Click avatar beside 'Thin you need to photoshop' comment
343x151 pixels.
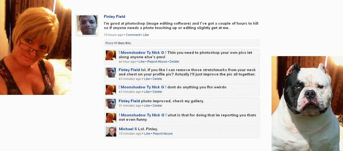(x=111, y=55)
